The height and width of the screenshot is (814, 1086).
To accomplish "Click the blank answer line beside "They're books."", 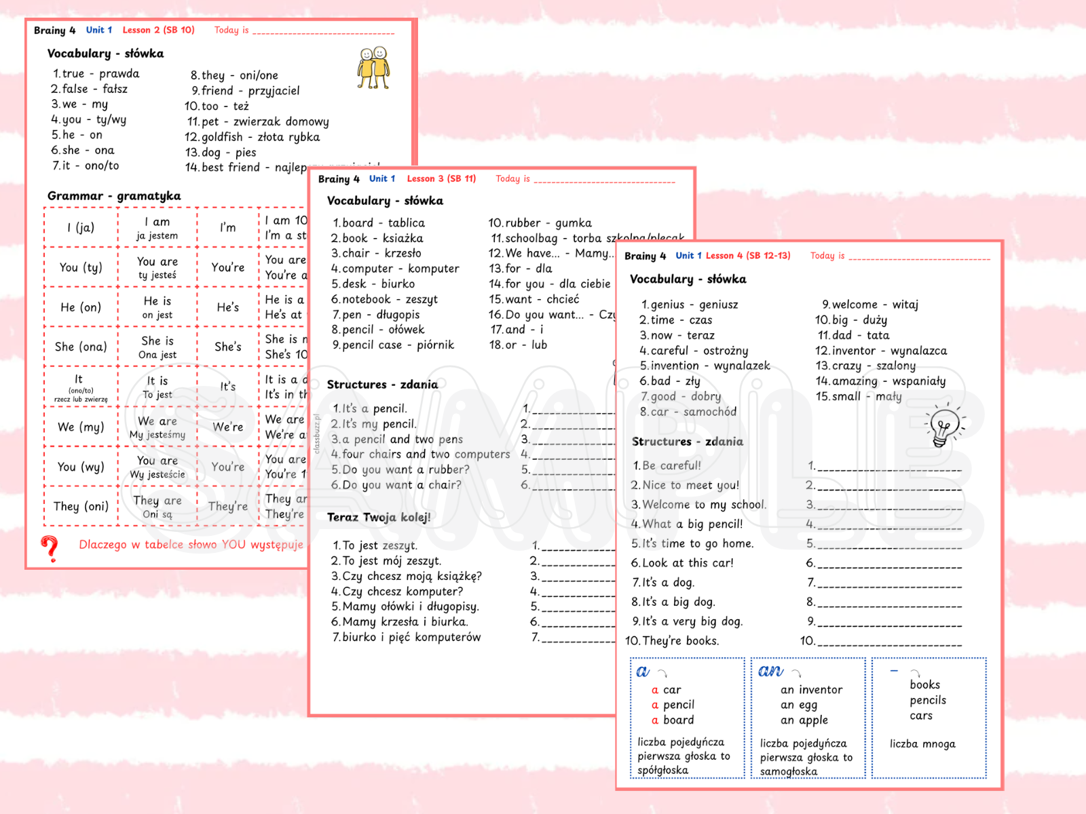I will 889,642.
